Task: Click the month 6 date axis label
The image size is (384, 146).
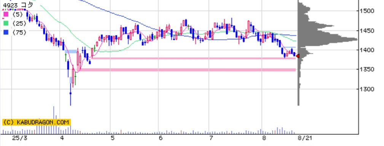Action: click(160, 138)
